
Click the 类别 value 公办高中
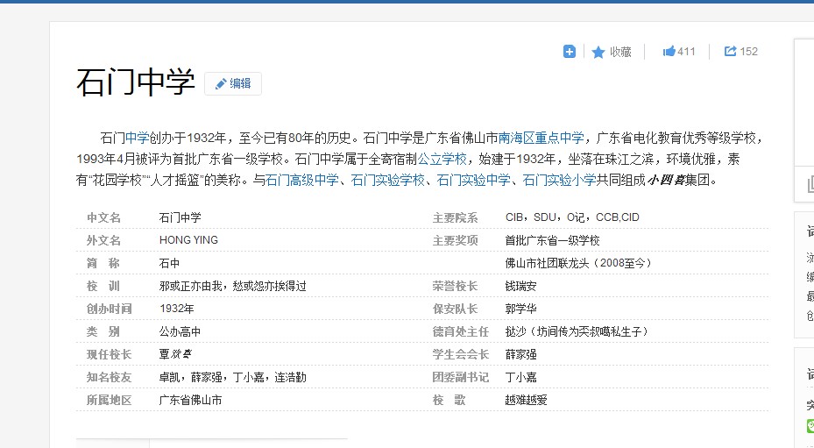pos(180,332)
